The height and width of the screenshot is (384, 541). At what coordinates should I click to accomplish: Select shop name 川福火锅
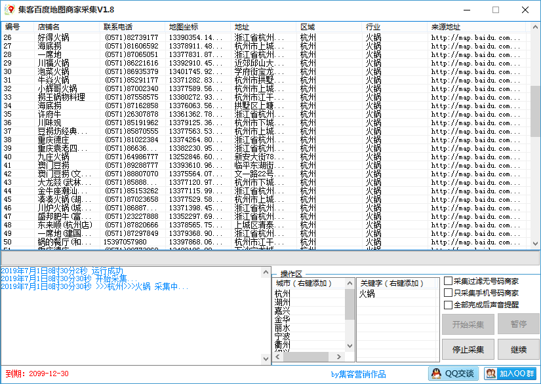coord(54,63)
